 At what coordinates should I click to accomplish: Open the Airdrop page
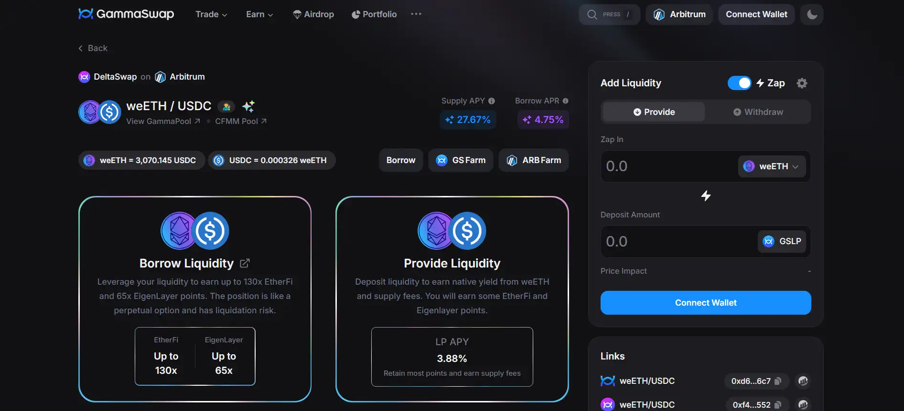(x=313, y=14)
